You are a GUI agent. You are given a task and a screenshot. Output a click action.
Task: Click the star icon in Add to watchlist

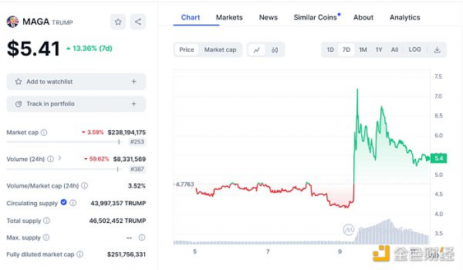(19, 81)
